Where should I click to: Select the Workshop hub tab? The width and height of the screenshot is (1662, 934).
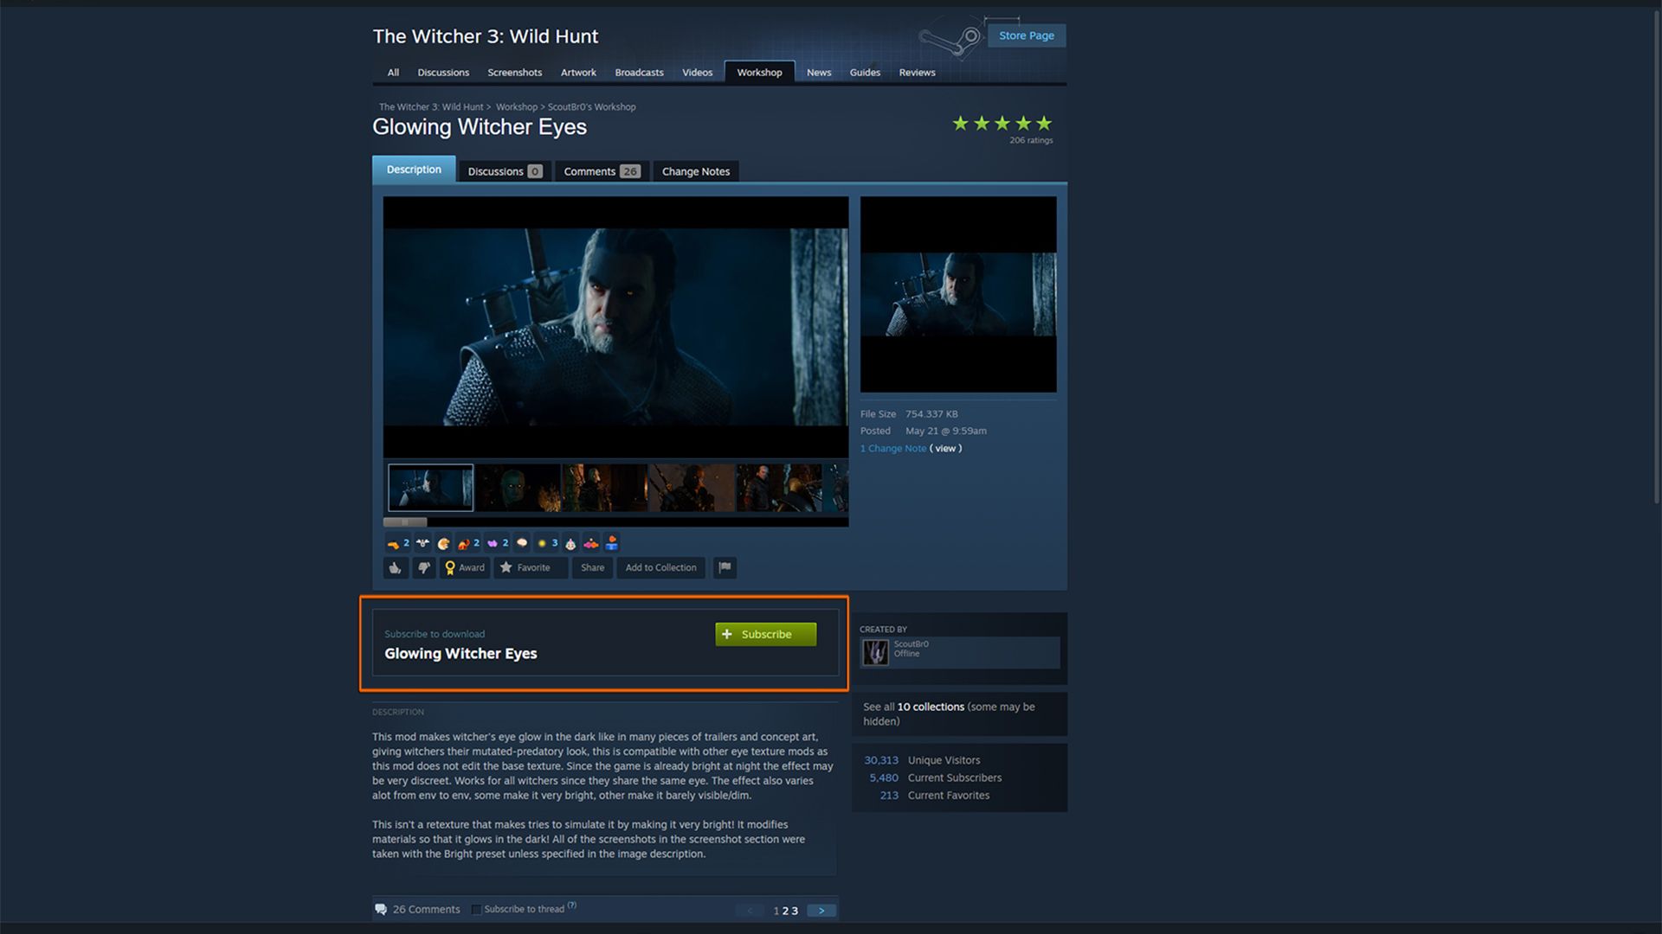(760, 73)
